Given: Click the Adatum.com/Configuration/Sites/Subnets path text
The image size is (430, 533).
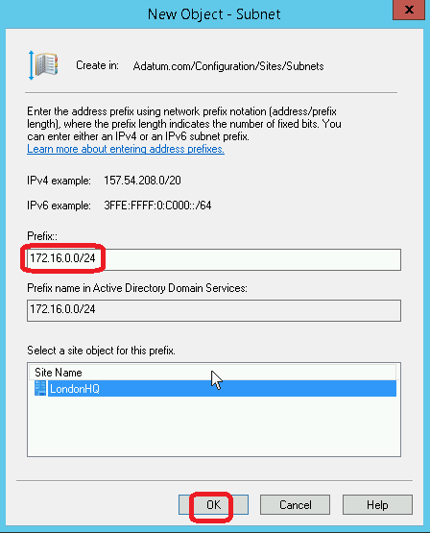Looking at the screenshot, I should pos(228,66).
